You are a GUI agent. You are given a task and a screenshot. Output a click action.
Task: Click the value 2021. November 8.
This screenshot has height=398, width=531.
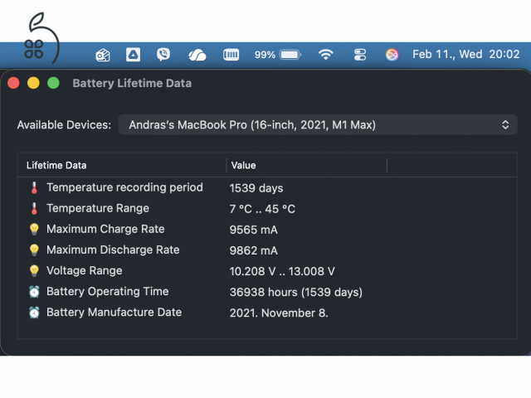279,313
